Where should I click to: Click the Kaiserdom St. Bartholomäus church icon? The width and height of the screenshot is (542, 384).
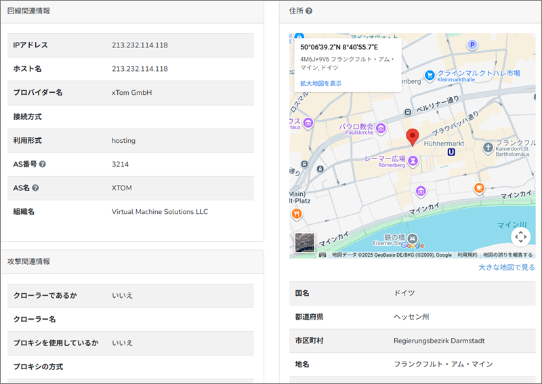tap(488, 147)
